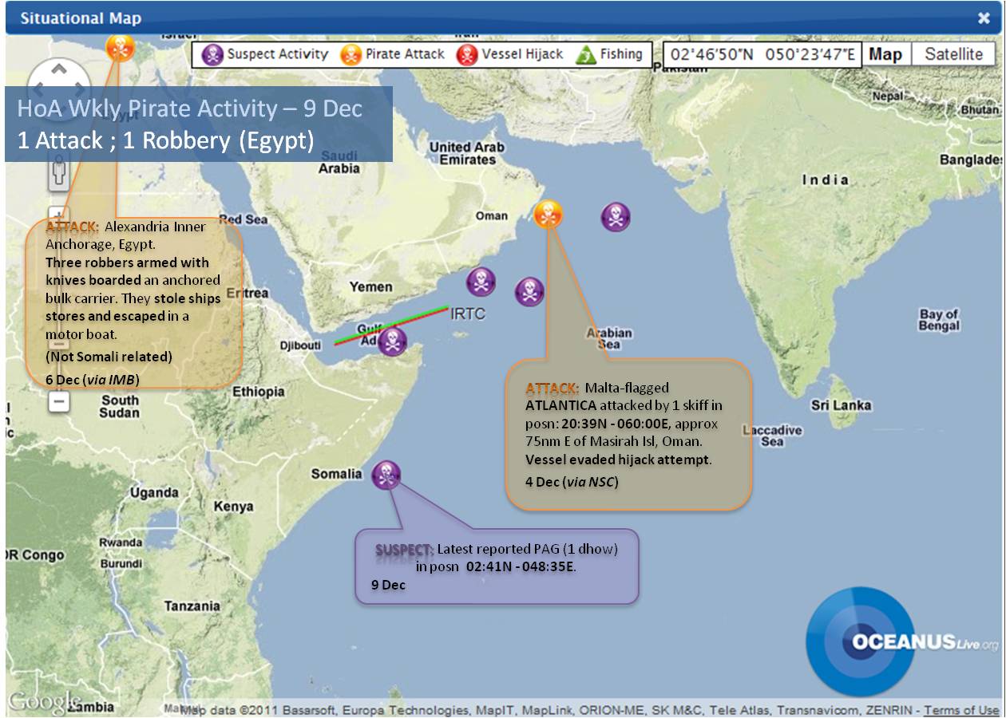Click the ATLANTICA attack info callout
The width and height of the screenshot is (1006, 718).
629,434
